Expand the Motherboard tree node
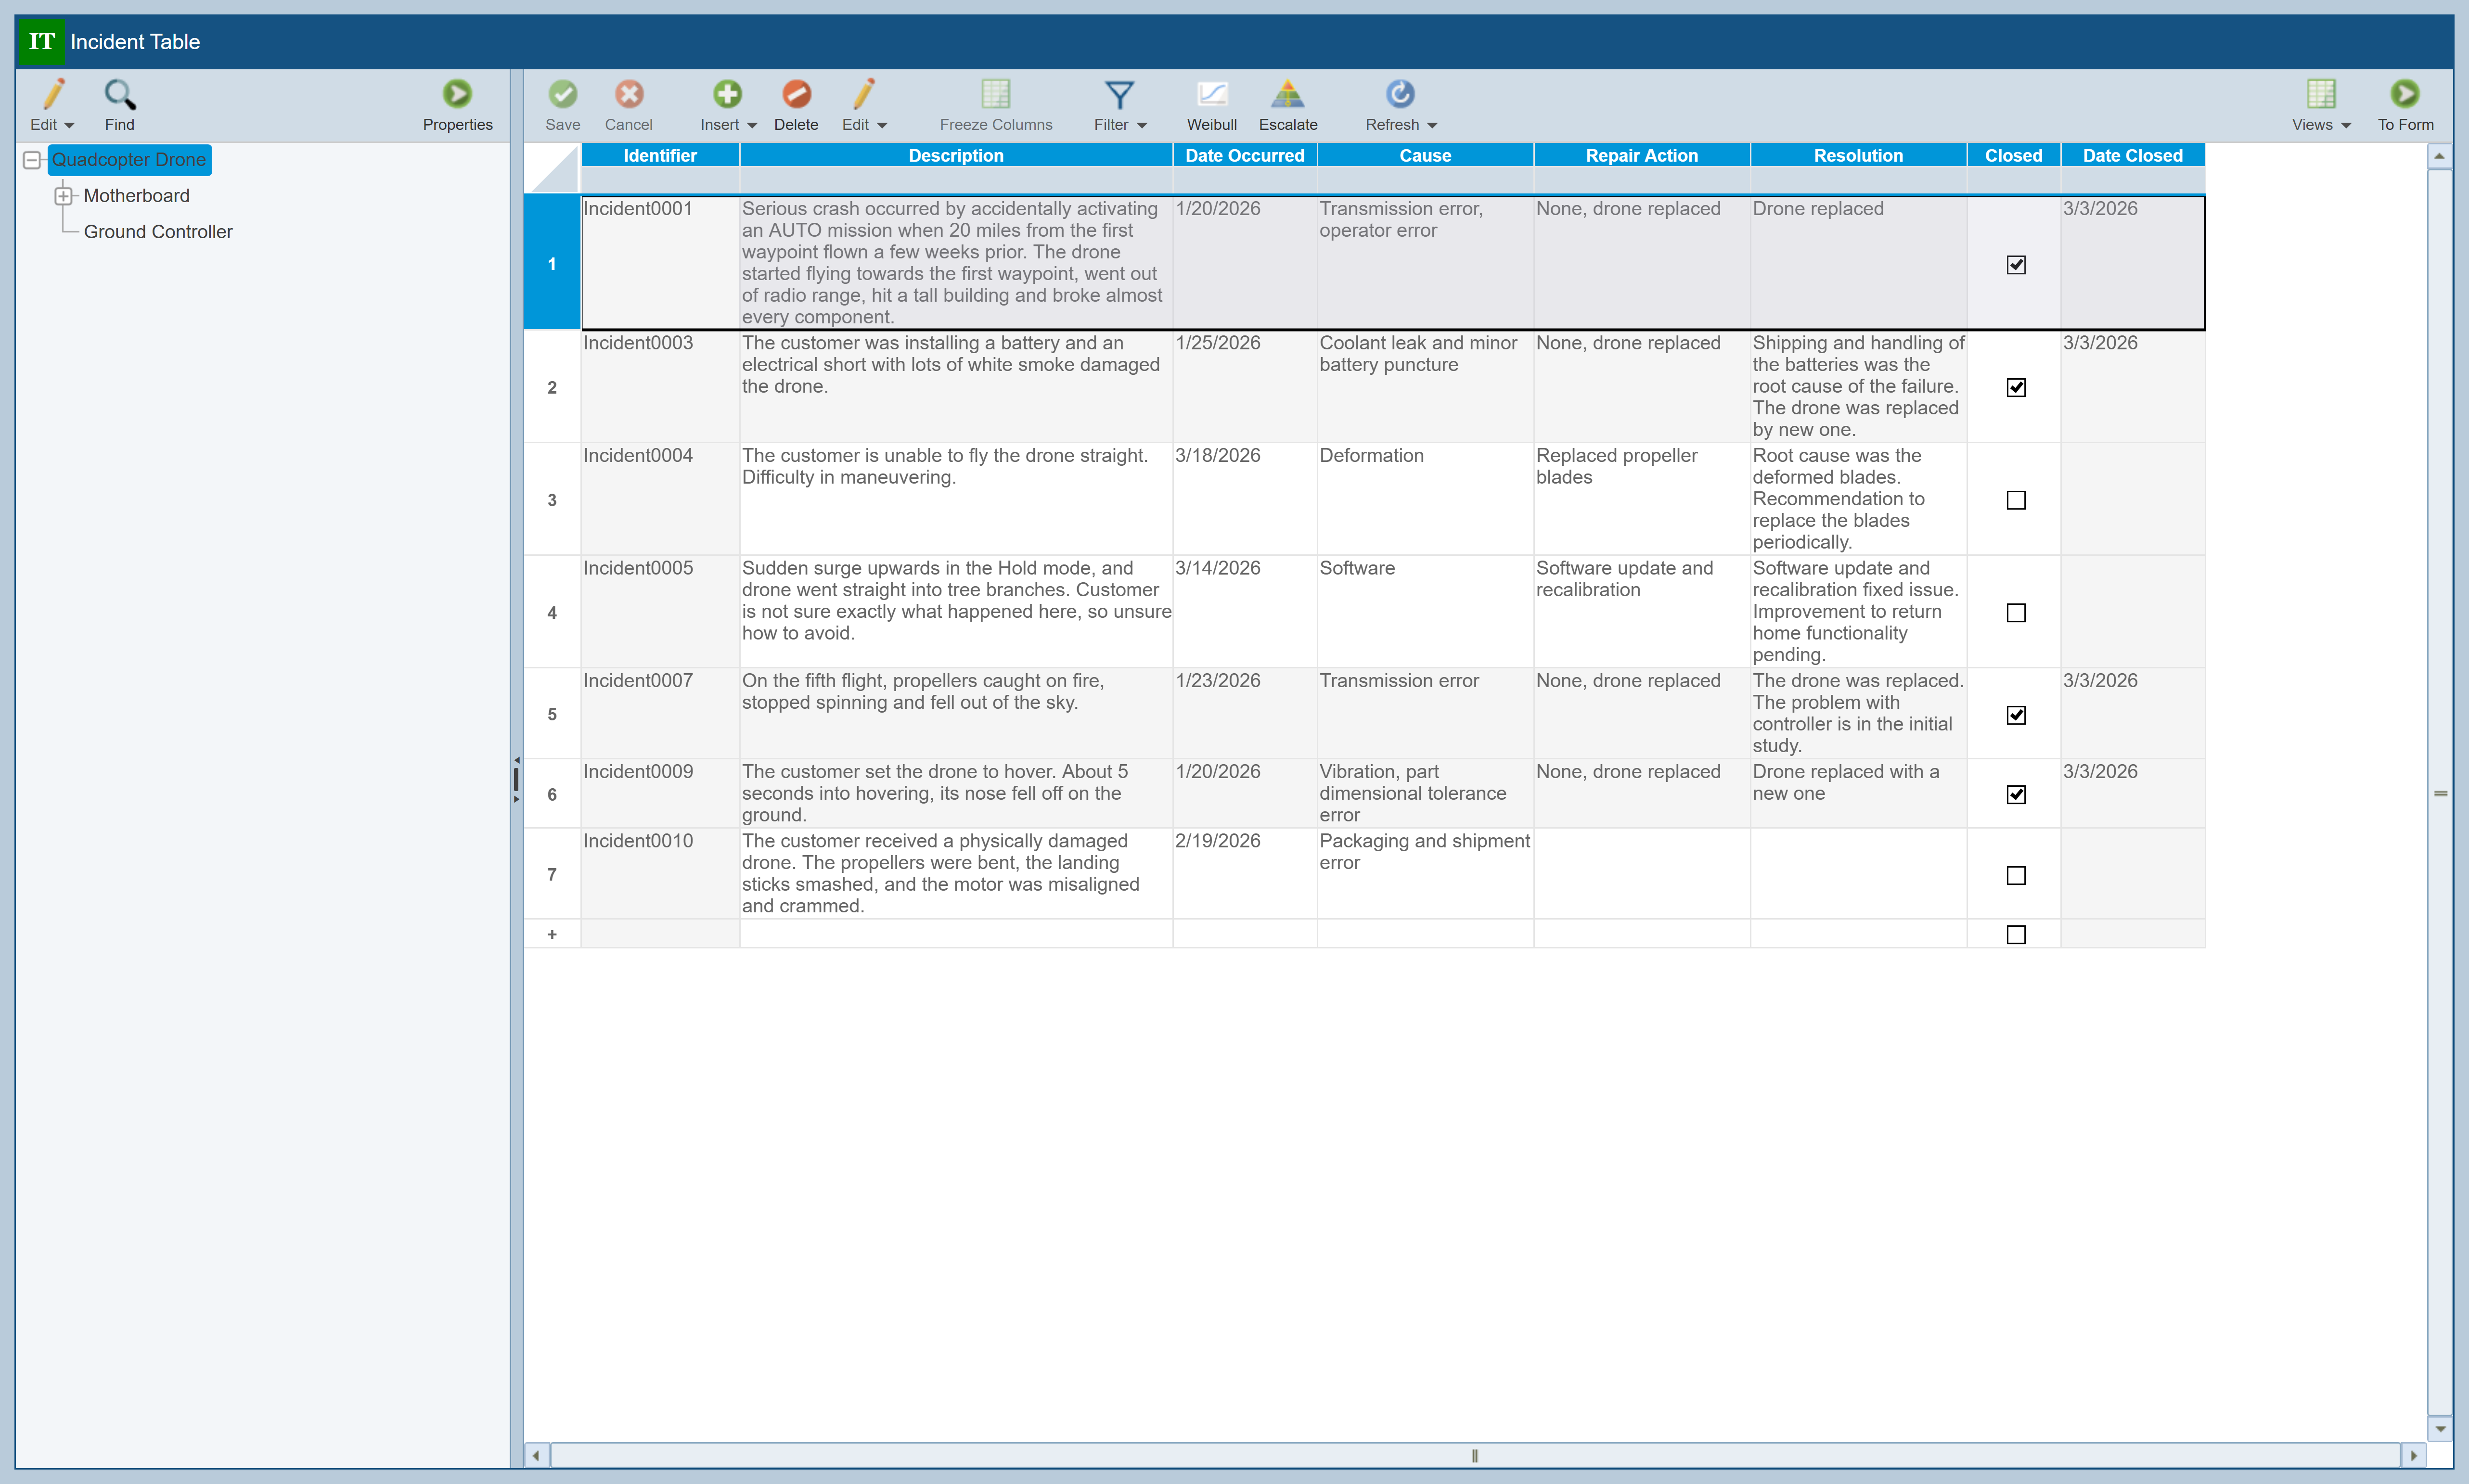This screenshot has height=1484, width=2469. (x=64, y=196)
